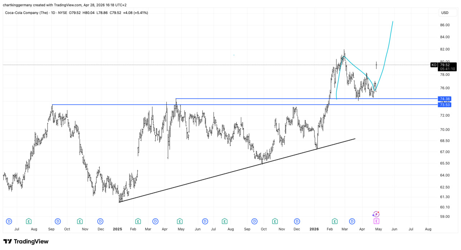Open the lightning bolt event icon
Image resolution: width=461 pixels, height=250 pixels.
tap(376, 214)
